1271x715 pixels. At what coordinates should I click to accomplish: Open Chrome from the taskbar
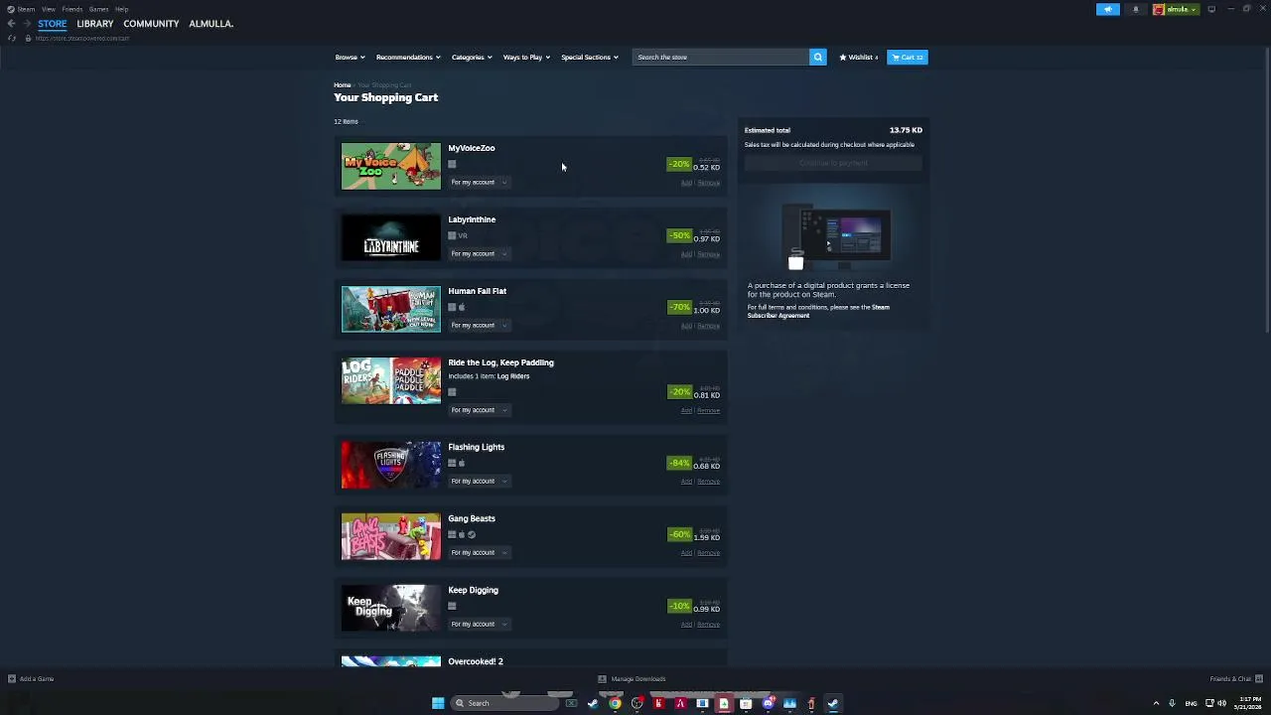click(615, 703)
